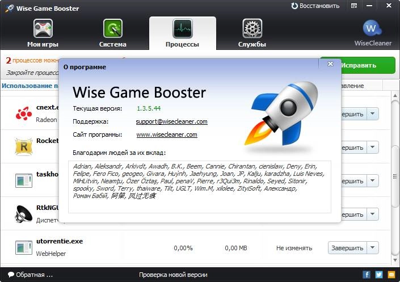
Task: Expand dropdown arrow in cnext.exe row
Action: 372,113
